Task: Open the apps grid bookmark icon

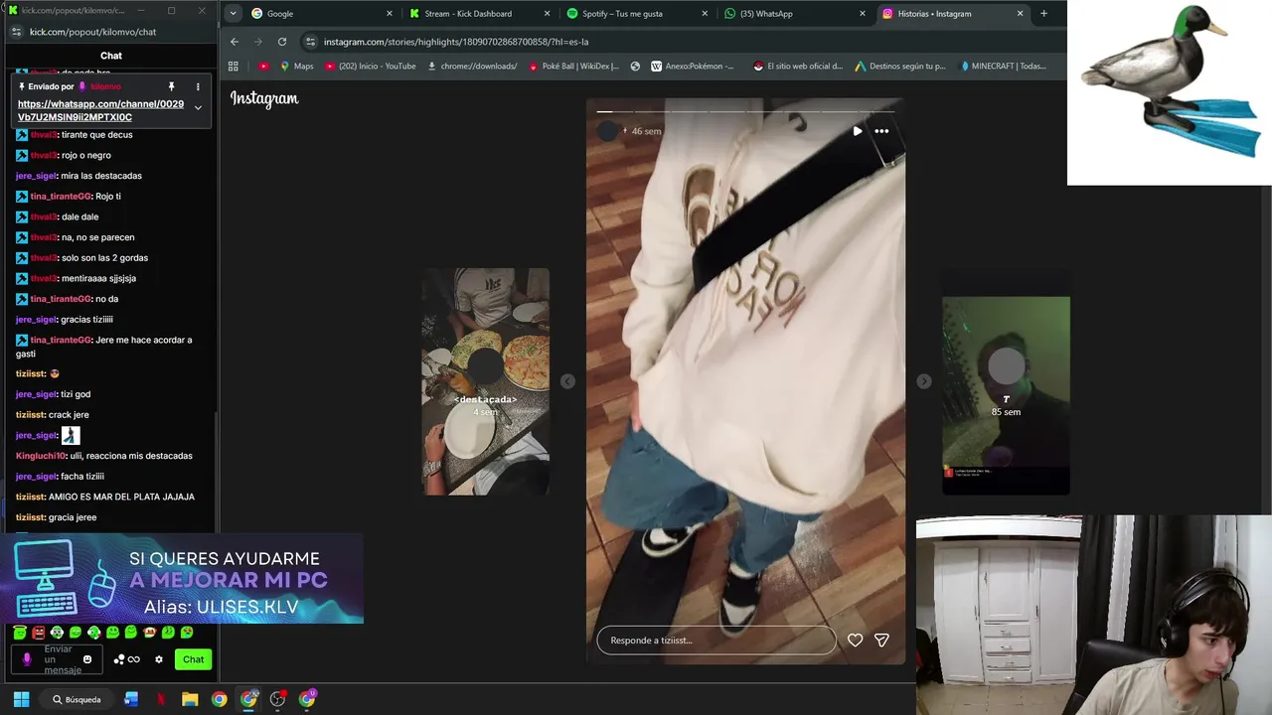Action: [x=234, y=67]
